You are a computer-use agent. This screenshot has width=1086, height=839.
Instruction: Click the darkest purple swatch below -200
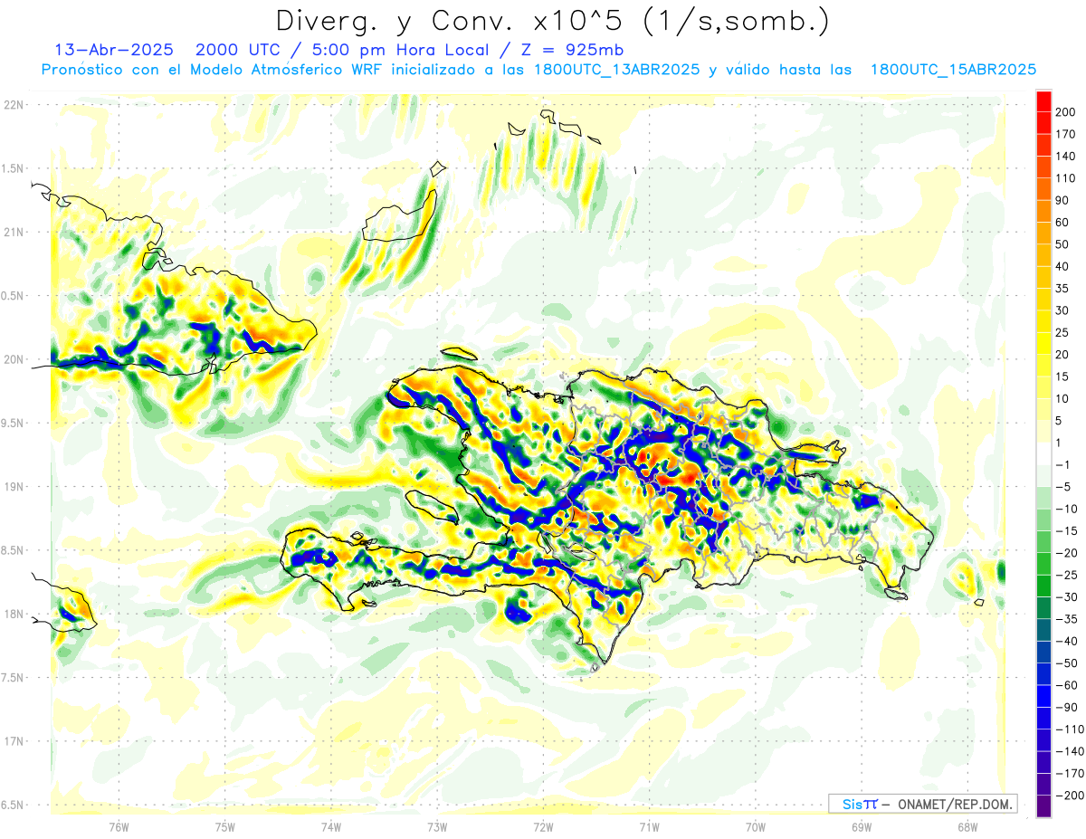coord(1044,806)
